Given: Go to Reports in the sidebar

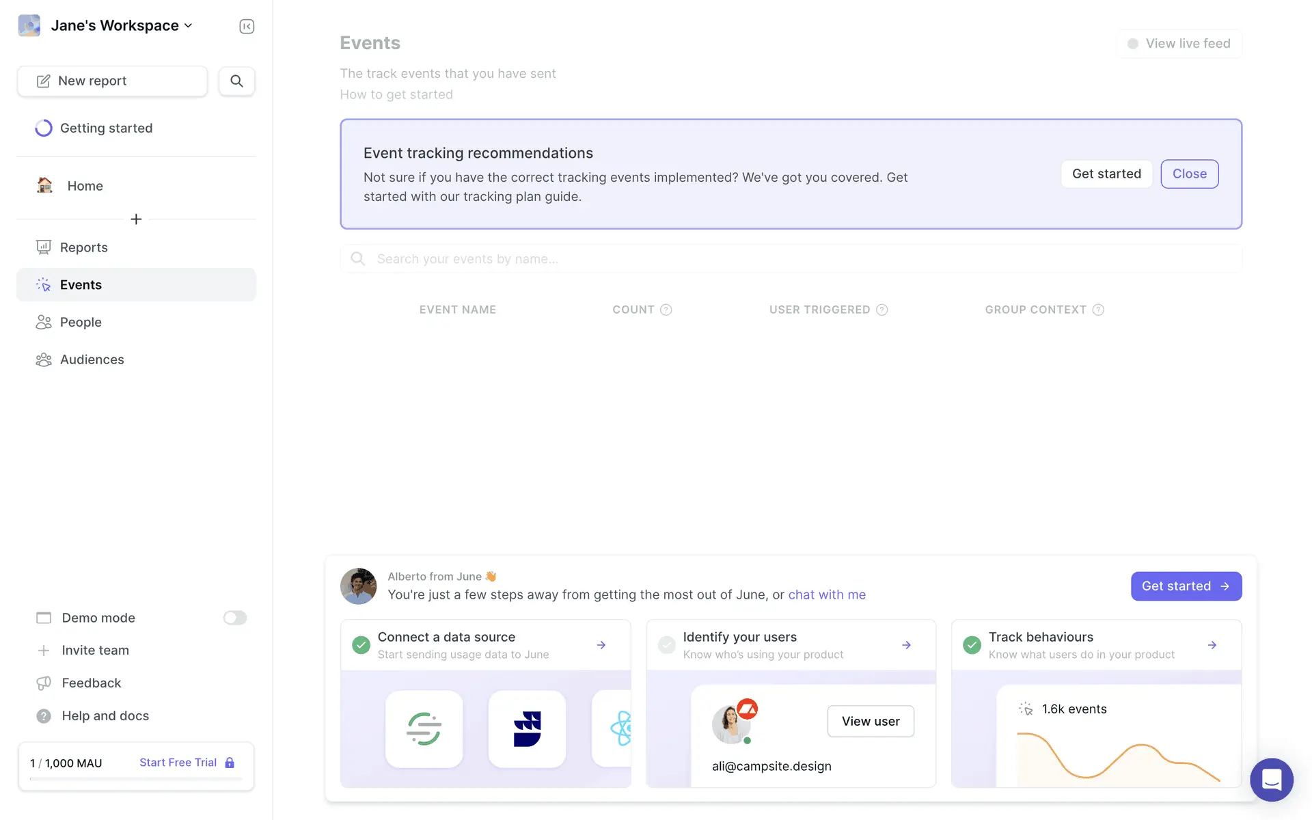Looking at the screenshot, I should click(x=83, y=247).
